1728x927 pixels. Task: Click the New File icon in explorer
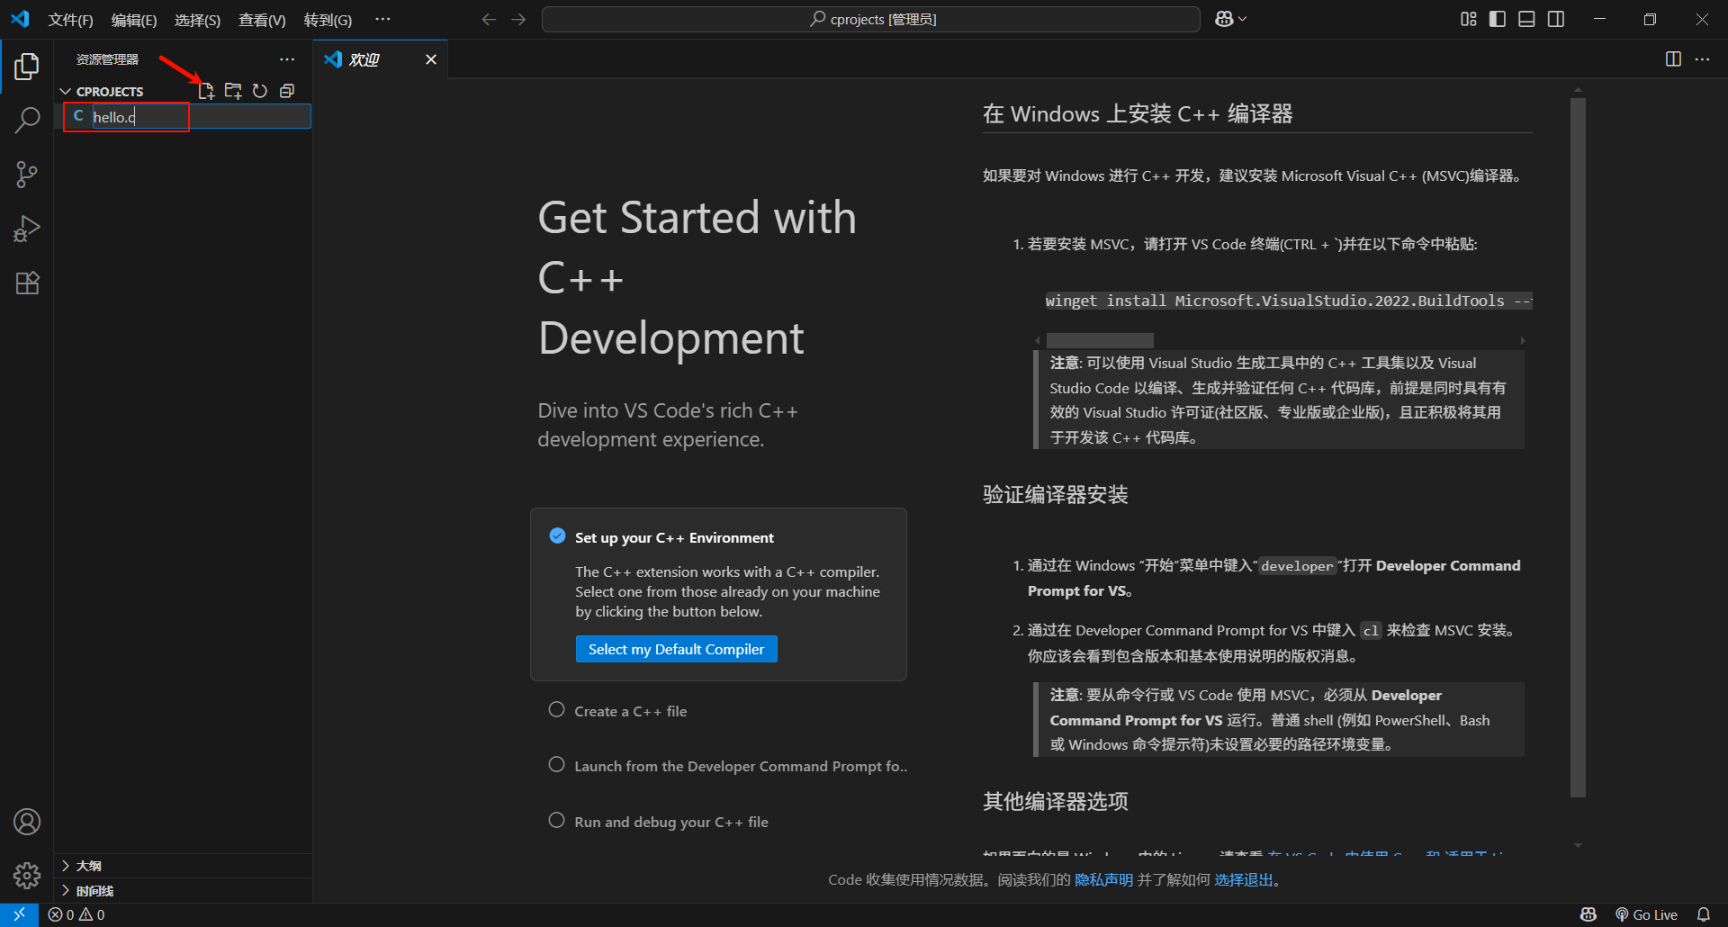point(206,91)
